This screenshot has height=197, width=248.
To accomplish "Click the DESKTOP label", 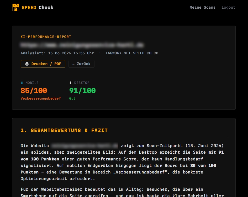I will click(82, 83).
